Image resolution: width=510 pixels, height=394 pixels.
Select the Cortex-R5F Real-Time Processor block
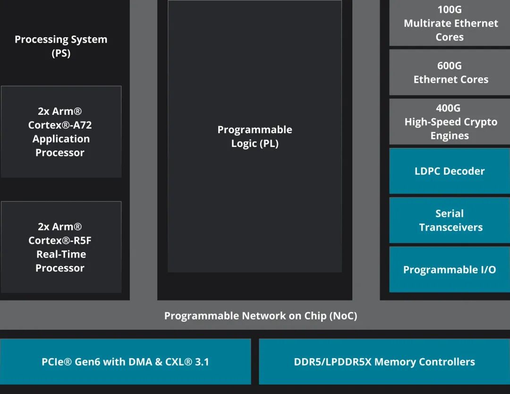(61, 247)
